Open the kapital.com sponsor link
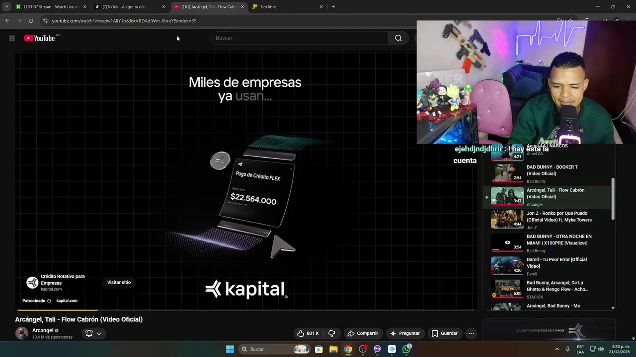This screenshot has height=357, width=636. [x=67, y=301]
